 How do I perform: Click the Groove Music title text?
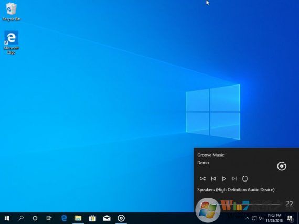211,155
